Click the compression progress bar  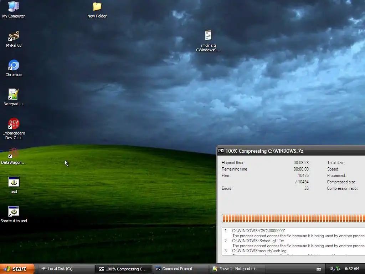pyautogui.click(x=293, y=218)
